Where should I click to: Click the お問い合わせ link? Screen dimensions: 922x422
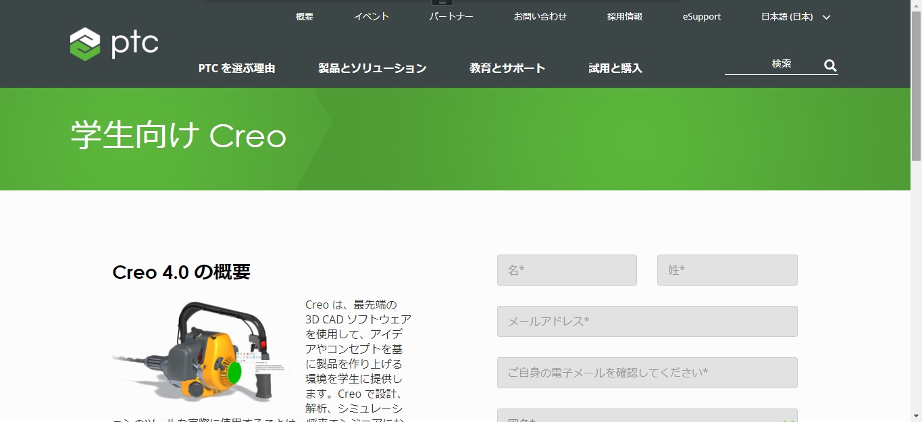coord(540,17)
